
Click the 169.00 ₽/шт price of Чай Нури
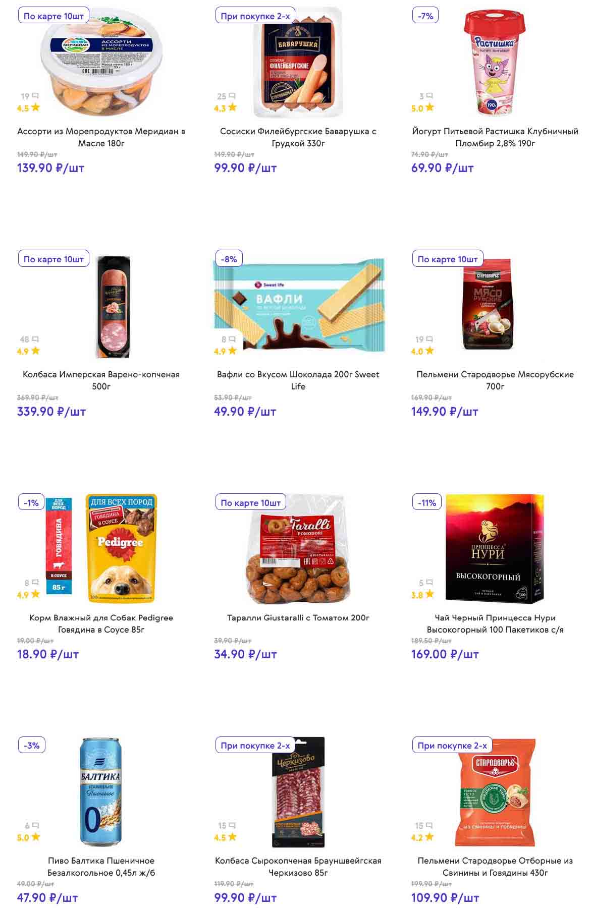445,654
